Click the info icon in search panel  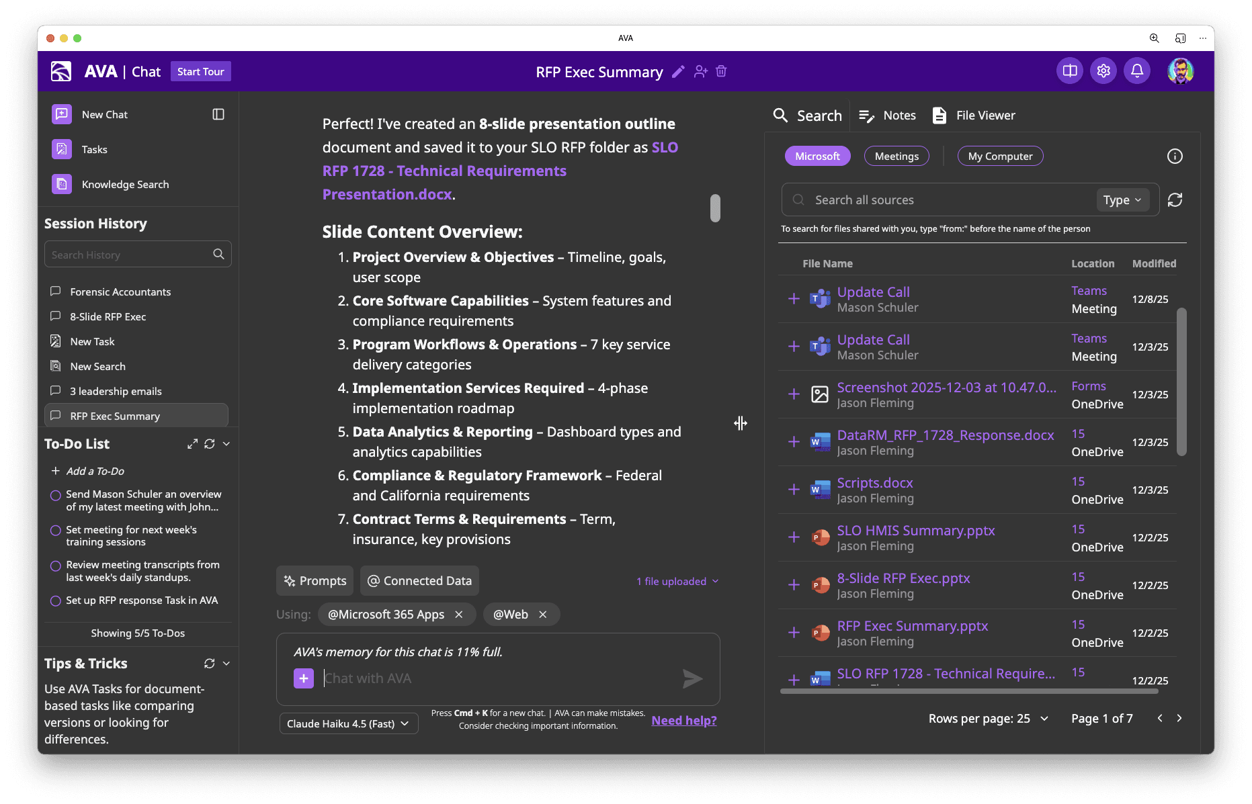point(1175,156)
